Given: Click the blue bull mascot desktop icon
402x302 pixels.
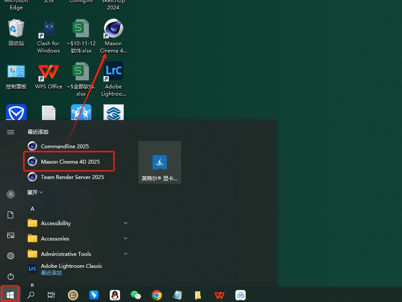Looking at the screenshot, I should pos(81,112).
